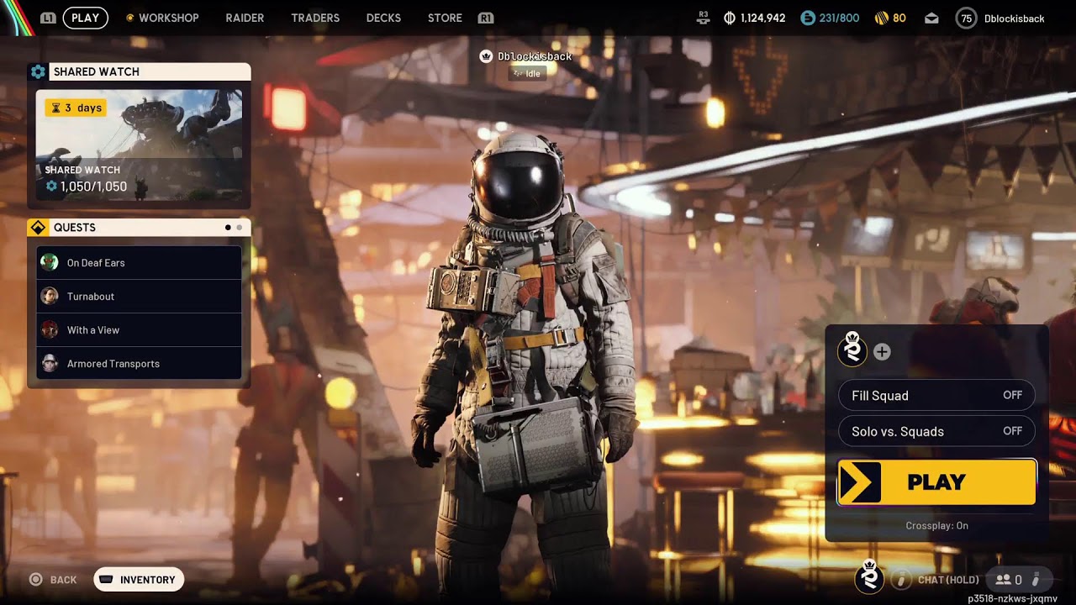Click the coin currency icon beside 1,124,942
The height and width of the screenshot is (605, 1076).
[x=729, y=18]
